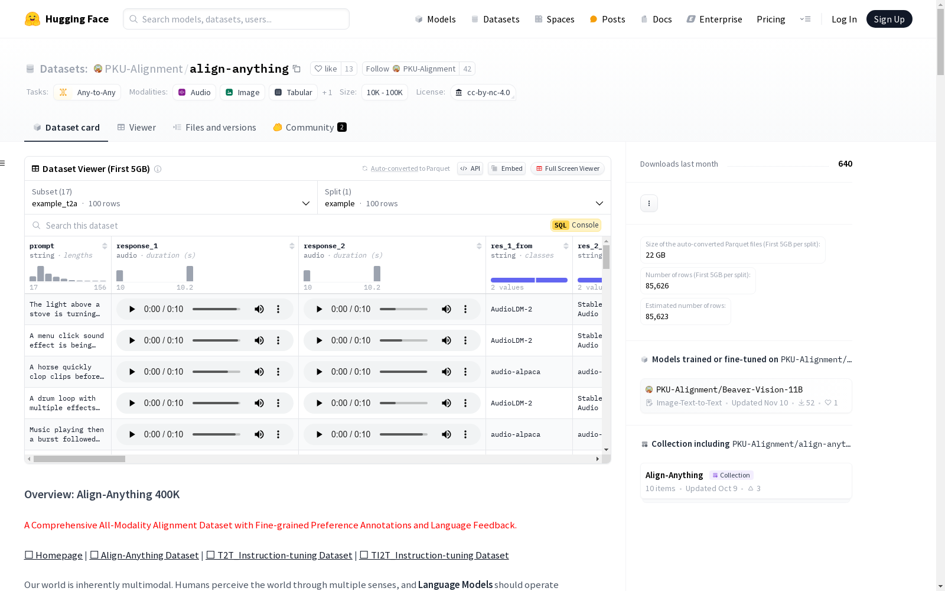Open the more navigation options menu icon
The image size is (945, 591).
[805, 19]
